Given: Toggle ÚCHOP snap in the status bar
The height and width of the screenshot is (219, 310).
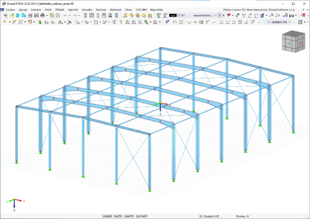Looking at the screenshot, I should [x=107, y=216].
